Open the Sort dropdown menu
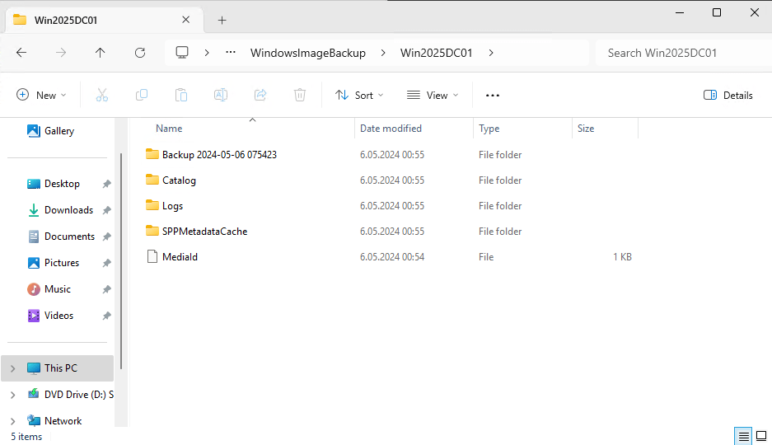This screenshot has width=772, height=445. tap(360, 96)
